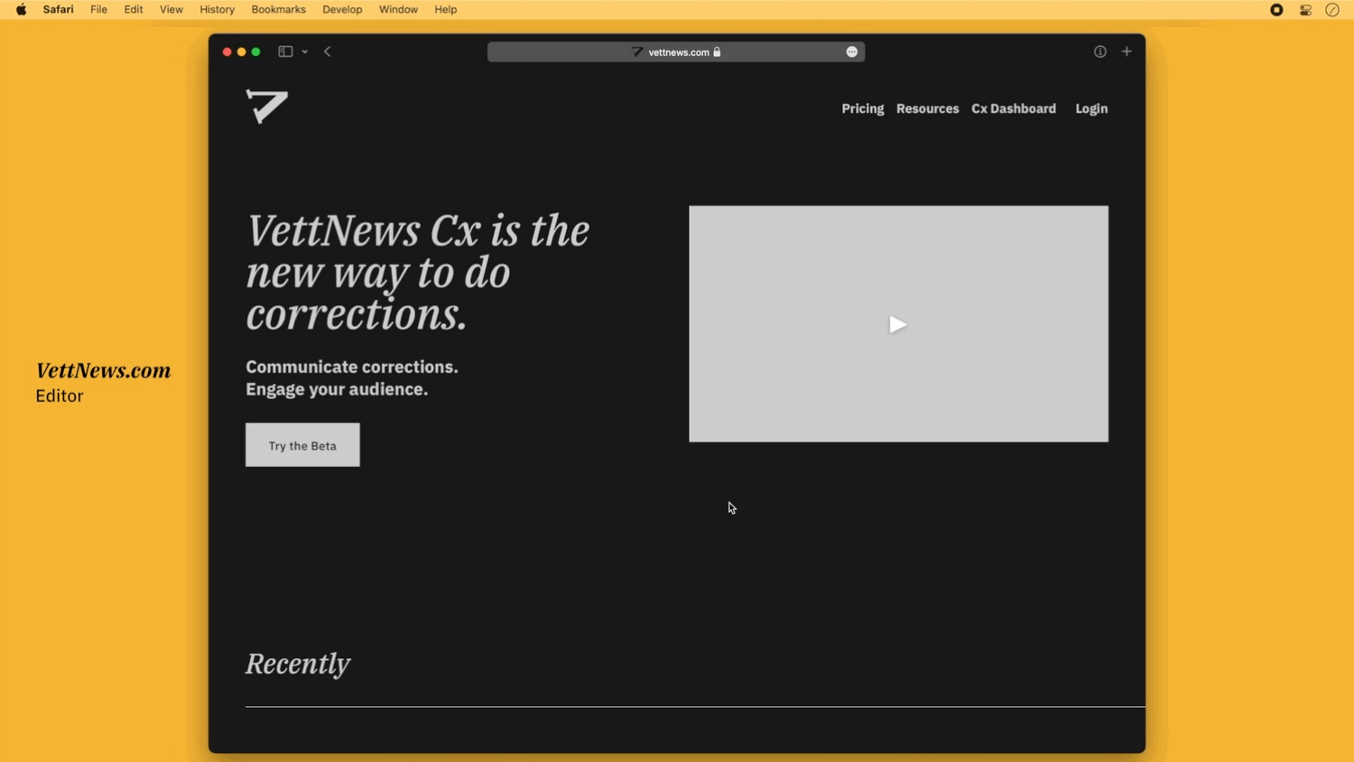Image resolution: width=1354 pixels, height=762 pixels.
Task: Close the Safari window with red button
Action: pos(227,52)
